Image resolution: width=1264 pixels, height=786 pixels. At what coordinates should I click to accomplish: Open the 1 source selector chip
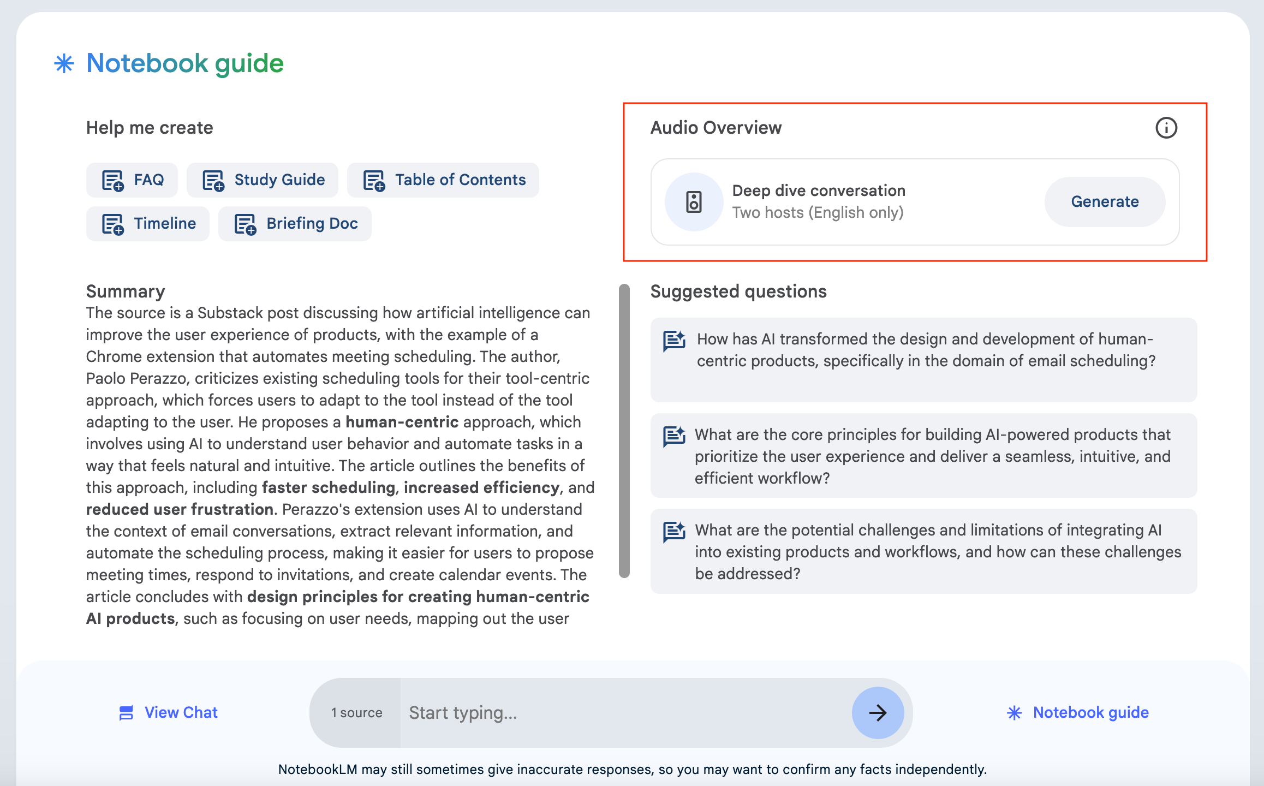pos(356,713)
